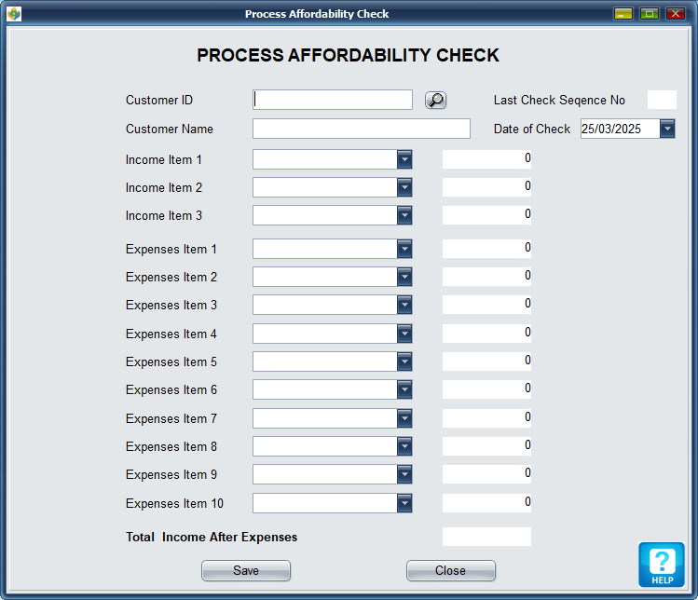The height and width of the screenshot is (600, 698).
Task: Expand the Expenses Item 5 dropdown
Action: point(404,361)
